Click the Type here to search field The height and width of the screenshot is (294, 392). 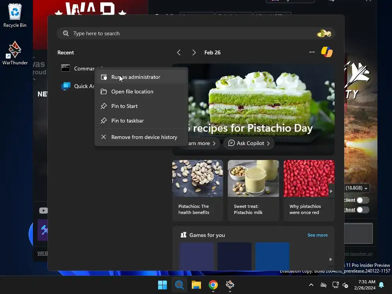point(196,34)
